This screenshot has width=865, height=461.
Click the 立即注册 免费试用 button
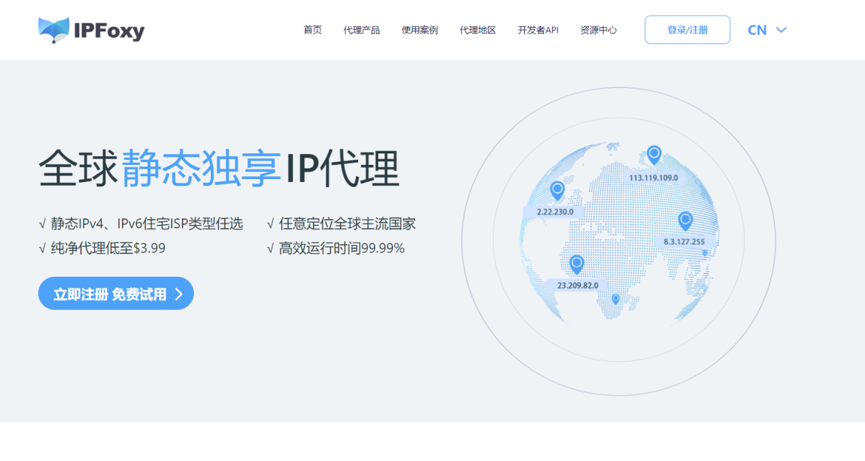(x=116, y=293)
